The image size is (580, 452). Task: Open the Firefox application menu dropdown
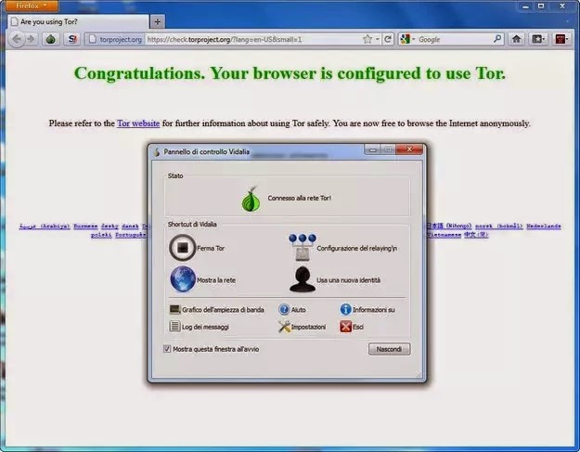(32, 6)
